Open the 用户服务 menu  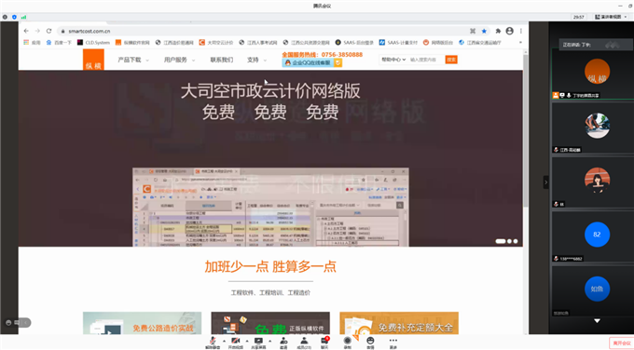(180, 60)
